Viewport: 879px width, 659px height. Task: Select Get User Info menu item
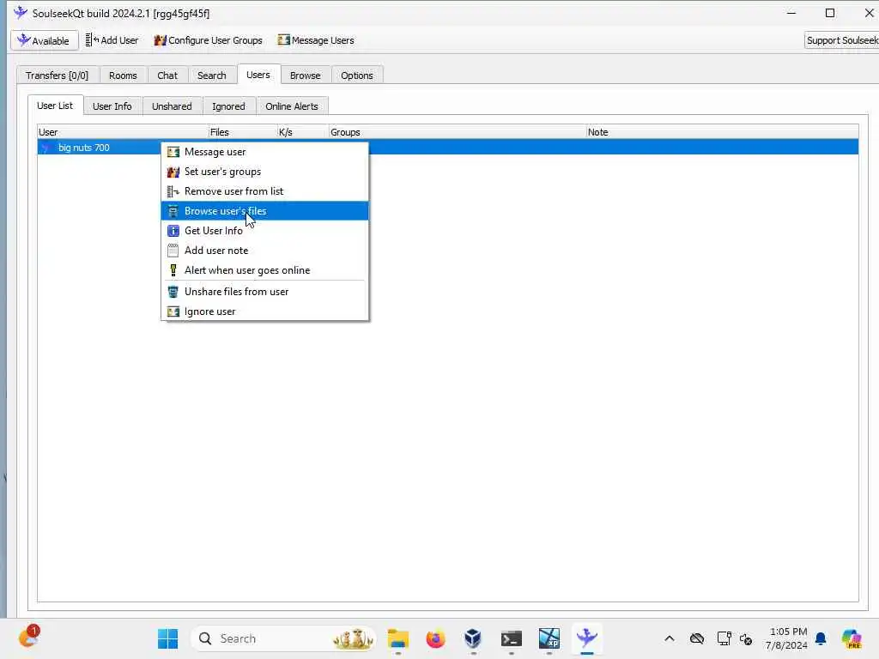(x=264, y=231)
